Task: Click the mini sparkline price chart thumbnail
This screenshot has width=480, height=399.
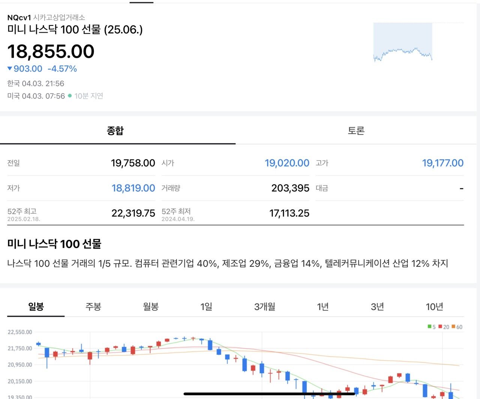Action: point(403,43)
